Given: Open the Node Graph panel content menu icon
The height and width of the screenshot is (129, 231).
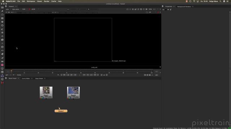Looking at the screenshot, I should [x=6, y=78].
